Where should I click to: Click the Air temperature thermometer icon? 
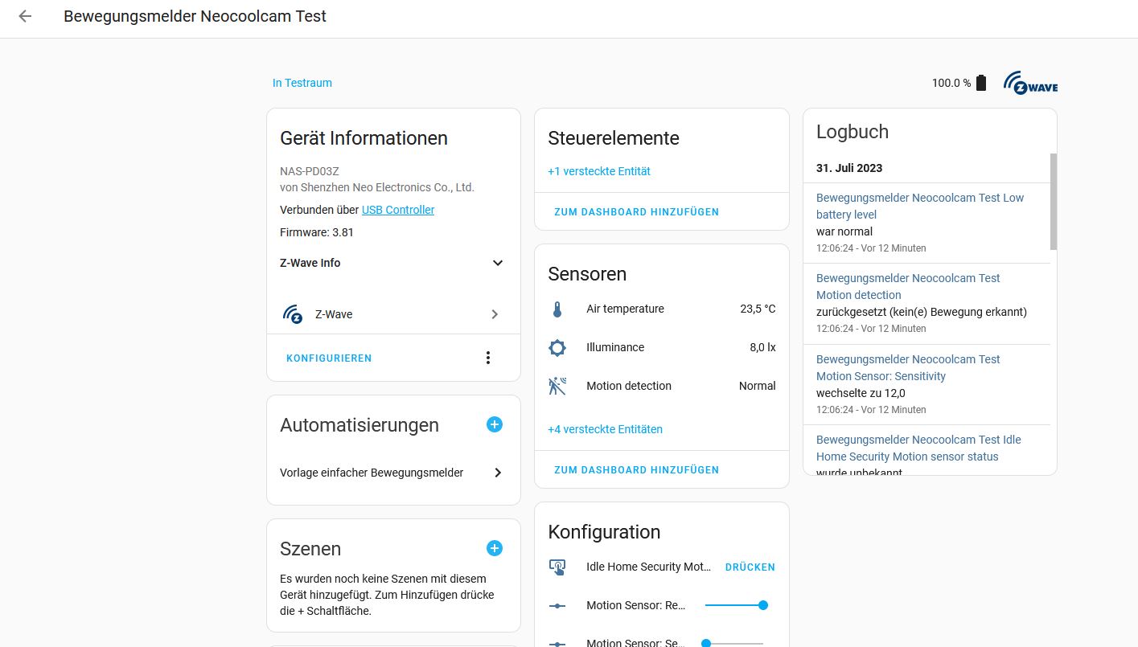[x=557, y=309]
